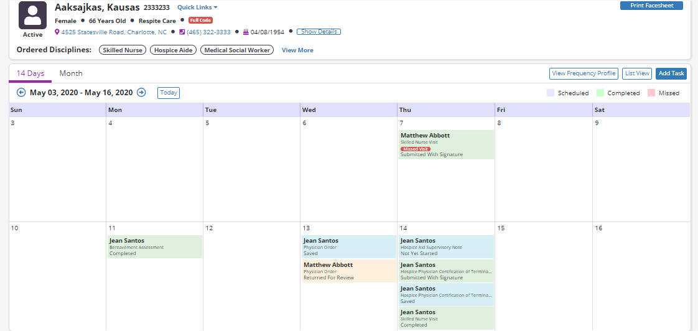Go to previous date range with left arrow
The image size is (698, 331).
21,93
